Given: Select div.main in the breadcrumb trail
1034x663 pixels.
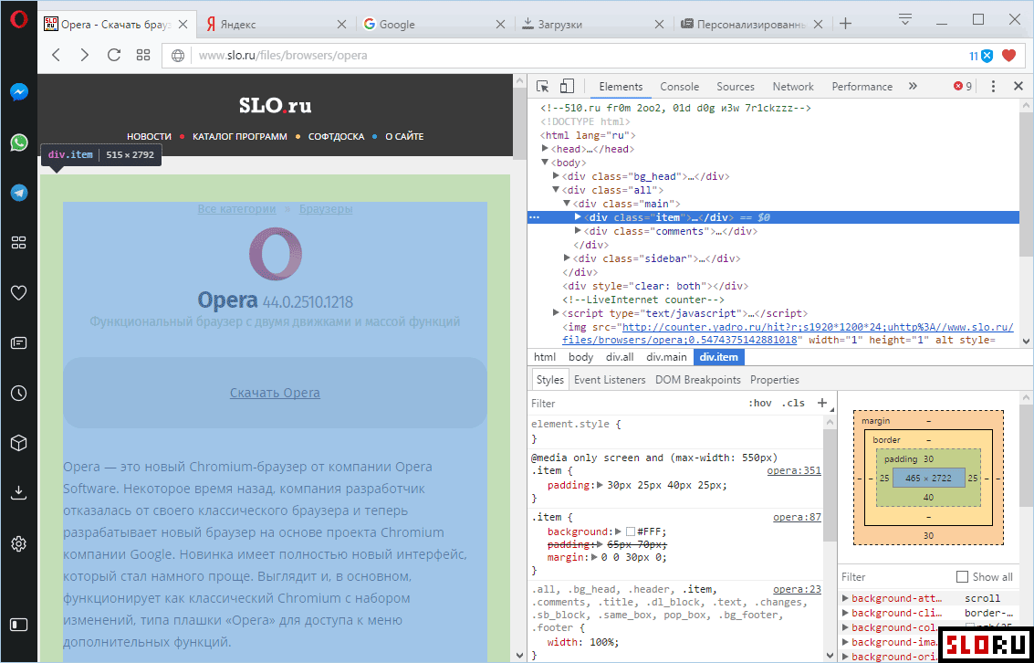Looking at the screenshot, I should [666, 357].
